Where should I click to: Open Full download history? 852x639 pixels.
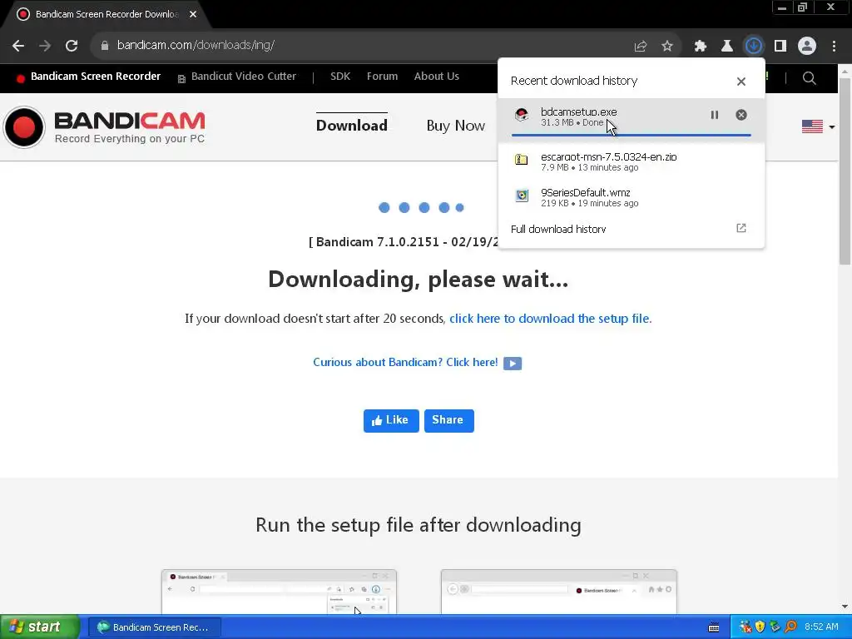click(x=558, y=229)
